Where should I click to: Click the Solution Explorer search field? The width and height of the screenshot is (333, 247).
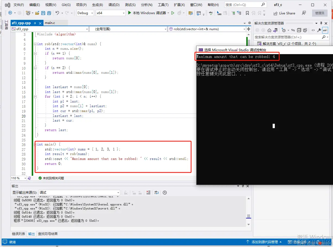[x=291, y=37]
